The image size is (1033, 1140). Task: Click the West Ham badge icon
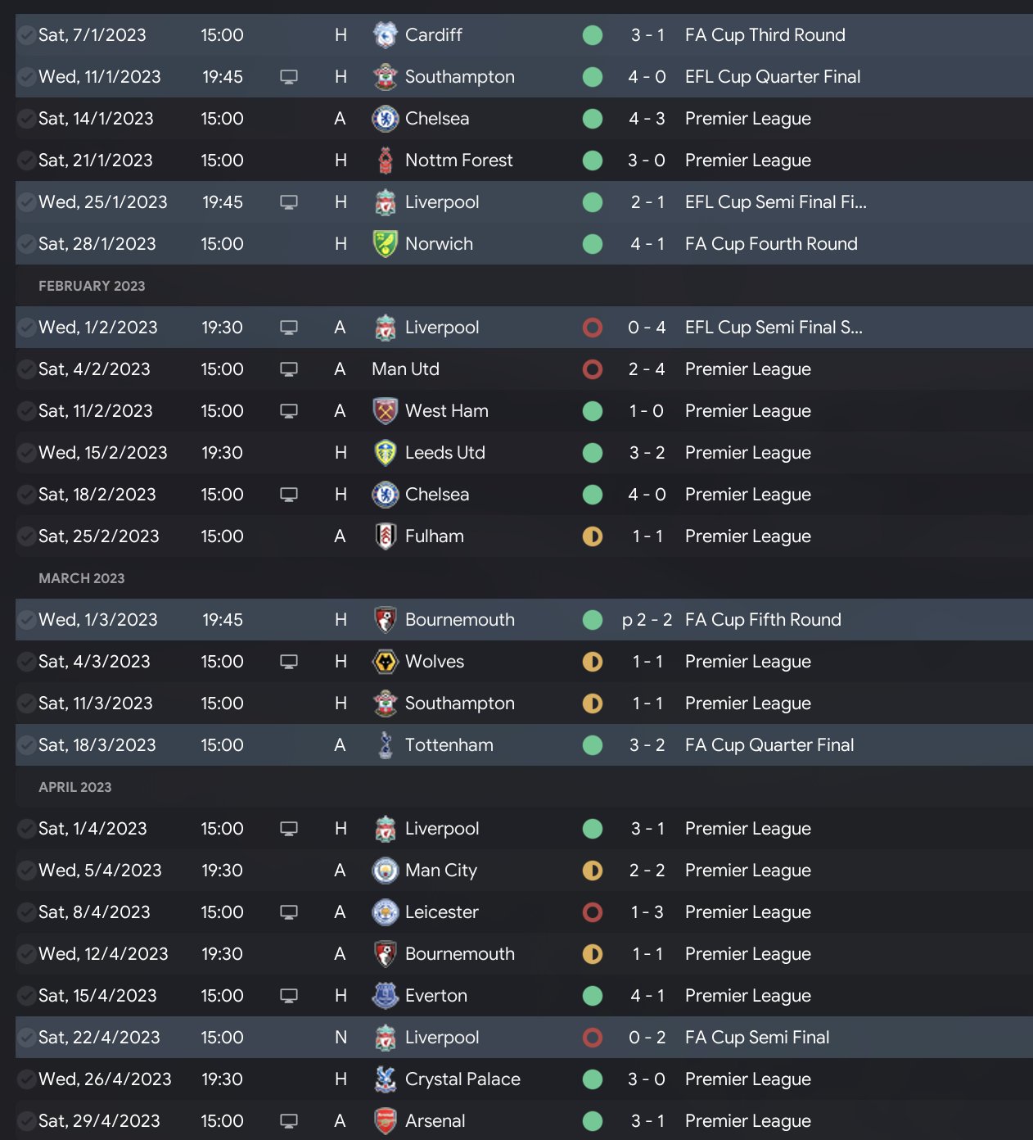coord(385,411)
